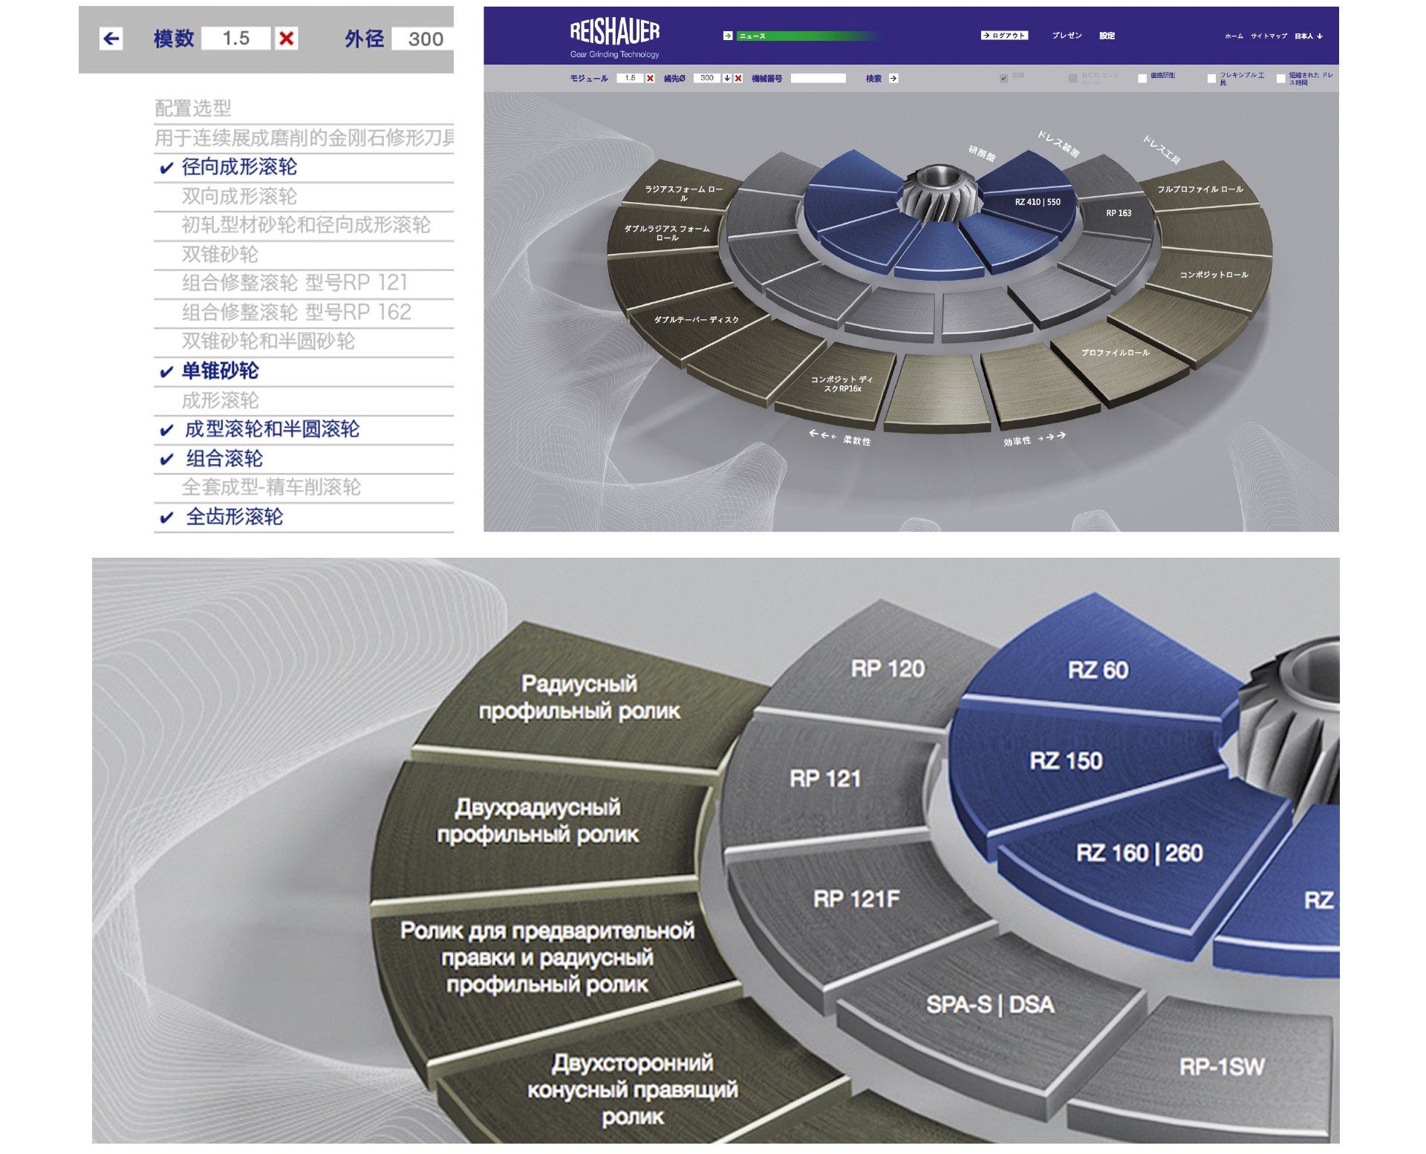Image resolution: width=1426 pixels, height=1154 pixels.
Task: Go to ホーム in the top navigation
Action: [1234, 36]
